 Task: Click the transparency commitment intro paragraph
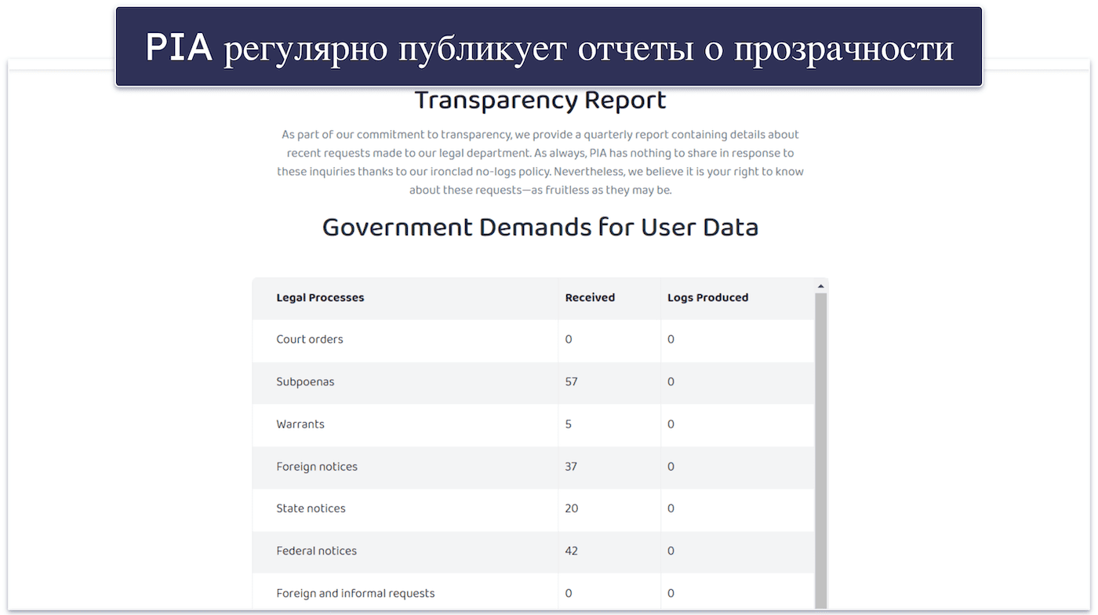tap(540, 162)
